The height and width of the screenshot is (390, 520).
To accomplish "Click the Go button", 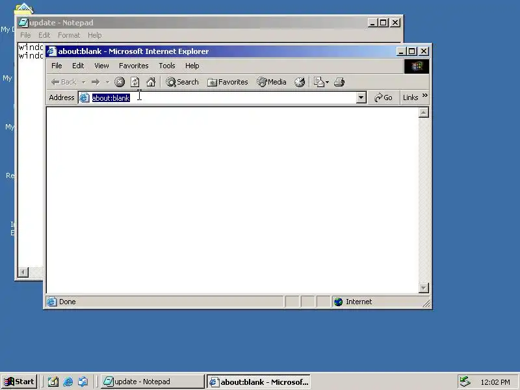I will click(383, 97).
